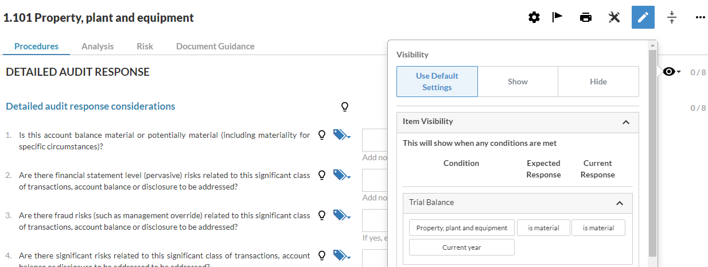Click lightbulb next to Detailed audit response considerations
The width and height of the screenshot is (708, 267).
pyautogui.click(x=345, y=106)
